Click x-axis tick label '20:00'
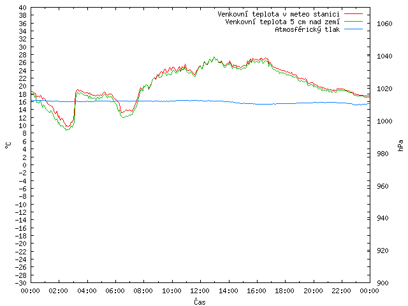 point(313,291)
